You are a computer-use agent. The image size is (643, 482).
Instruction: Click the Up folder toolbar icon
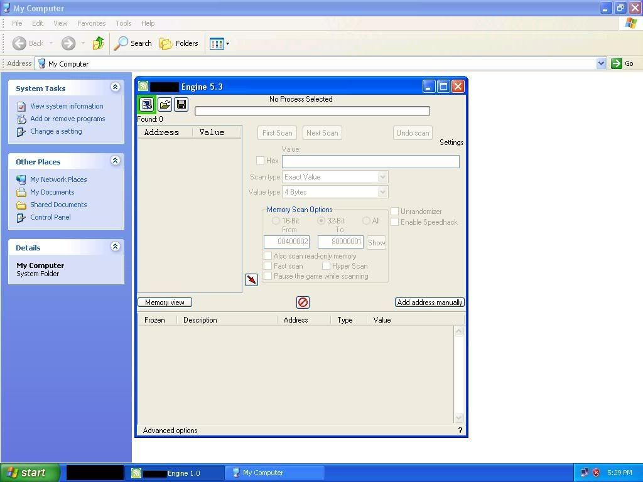98,43
